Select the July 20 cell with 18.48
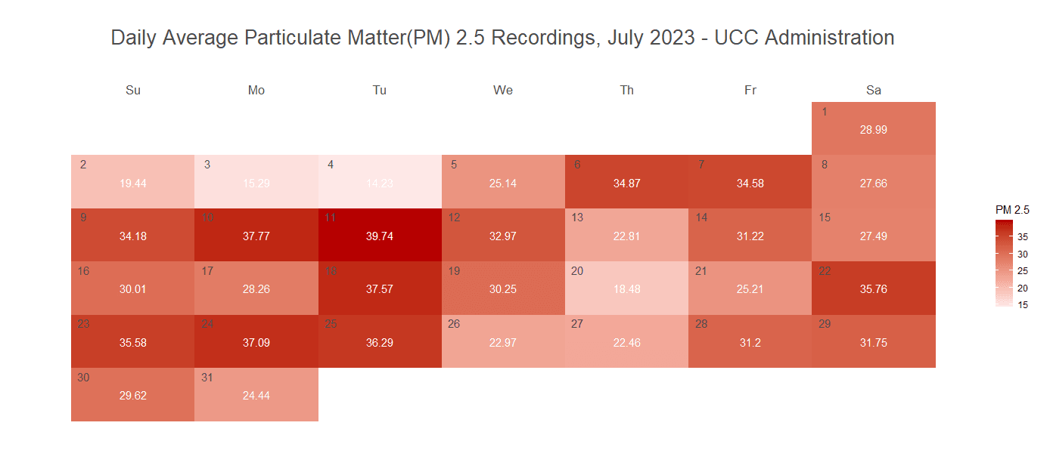1050x472 pixels. 626,288
